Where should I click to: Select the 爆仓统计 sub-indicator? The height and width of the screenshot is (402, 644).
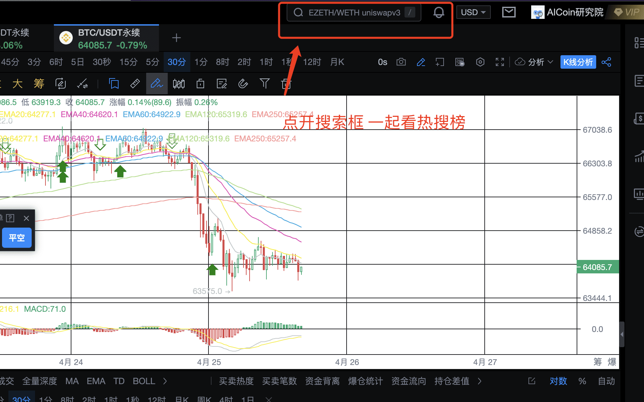click(365, 381)
